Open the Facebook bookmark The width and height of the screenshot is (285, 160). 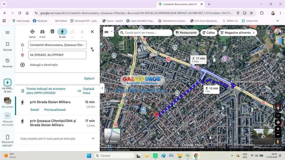click(40, 21)
